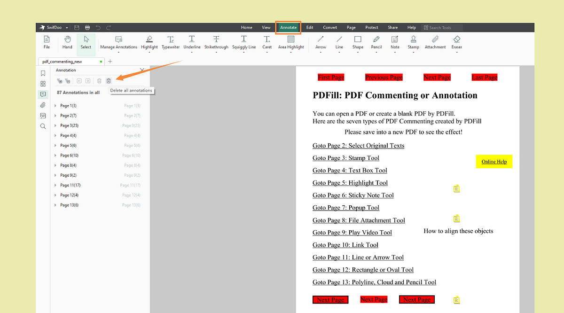564x313 pixels.
Task: Click Collapse all annotations icon
Action: (68, 81)
